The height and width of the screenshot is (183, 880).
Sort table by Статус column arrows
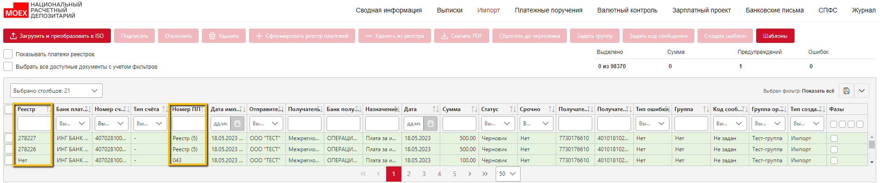tap(513, 109)
